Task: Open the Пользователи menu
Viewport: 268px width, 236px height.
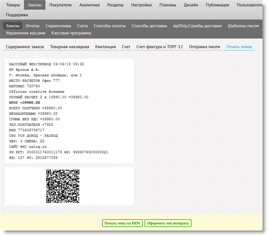Action: [x=249, y=5]
